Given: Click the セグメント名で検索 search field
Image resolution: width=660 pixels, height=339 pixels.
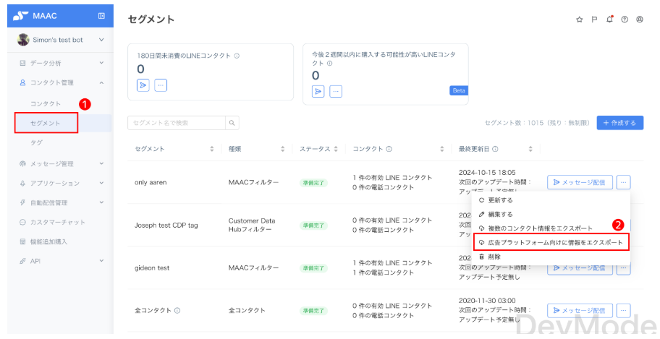Looking at the screenshot, I should coord(177,123).
